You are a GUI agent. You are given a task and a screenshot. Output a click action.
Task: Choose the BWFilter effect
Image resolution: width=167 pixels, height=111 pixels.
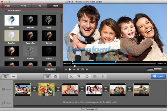(x=30, y=20)
